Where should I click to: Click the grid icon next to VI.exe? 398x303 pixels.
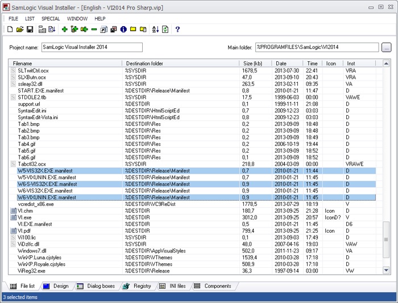[13, 217]
